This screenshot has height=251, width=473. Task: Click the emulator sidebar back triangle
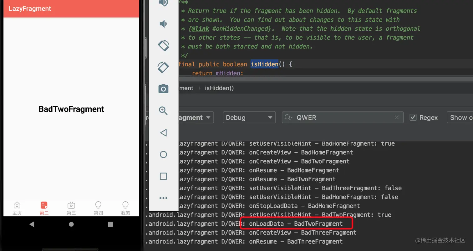click(163, 133)
